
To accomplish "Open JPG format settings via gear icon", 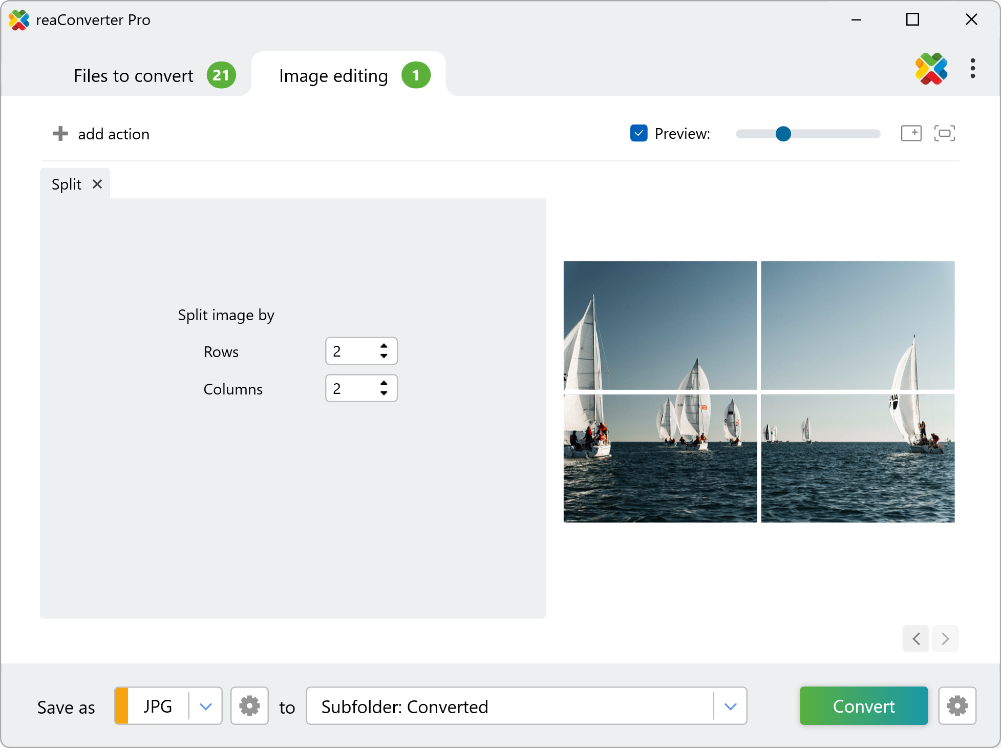I will (249, 706).
